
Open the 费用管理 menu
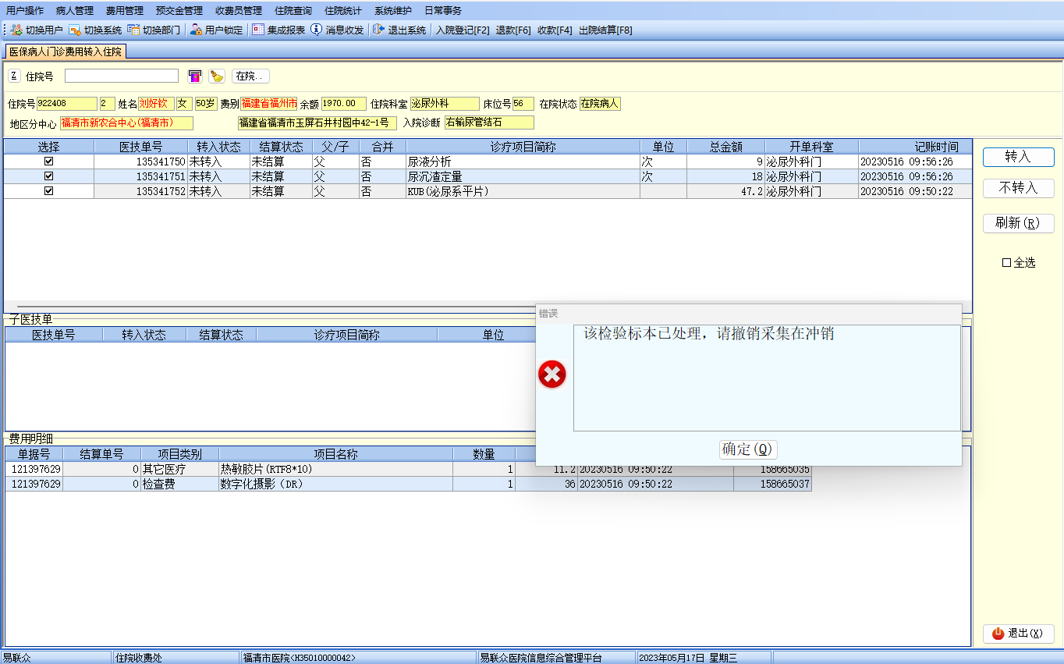pos(125,11)
